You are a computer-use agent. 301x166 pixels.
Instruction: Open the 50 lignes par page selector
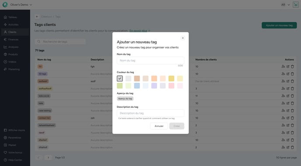(x=287, y=158)
